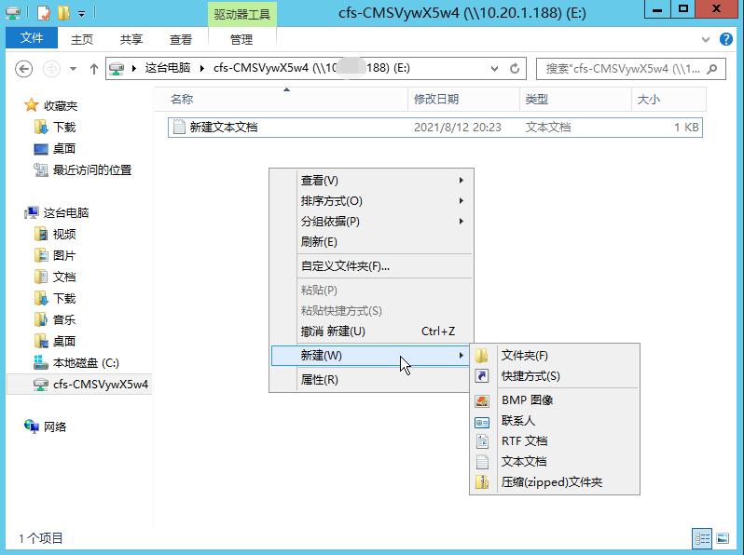Open the 分组依据(P) context submenu
Viewport: 744px width, 555px height.
click(x=371, y=222)
